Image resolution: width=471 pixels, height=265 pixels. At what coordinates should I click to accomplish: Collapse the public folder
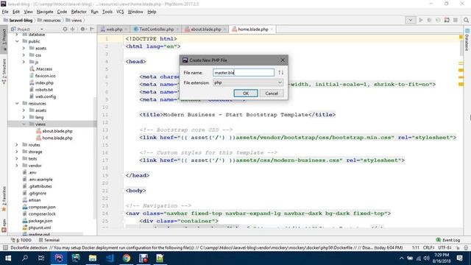(17, 41)
